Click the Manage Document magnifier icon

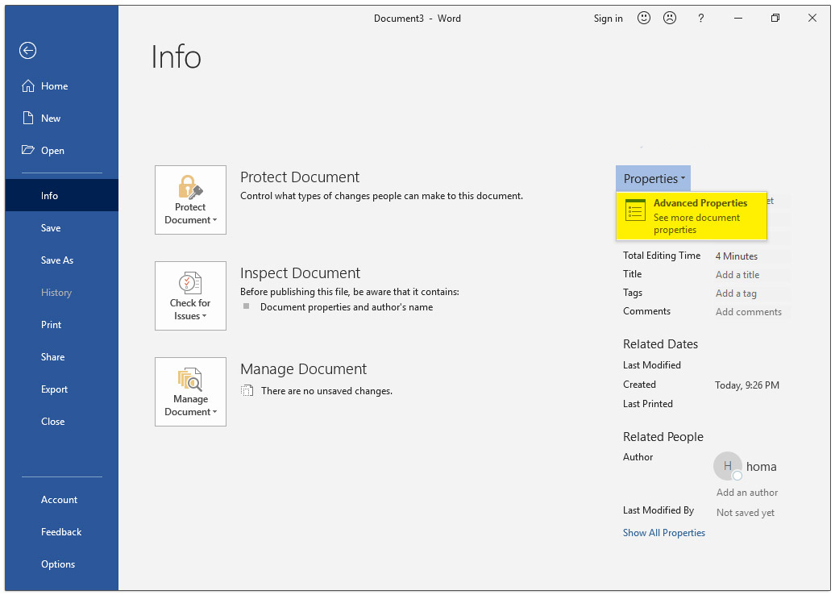click(x=190, y=379)
